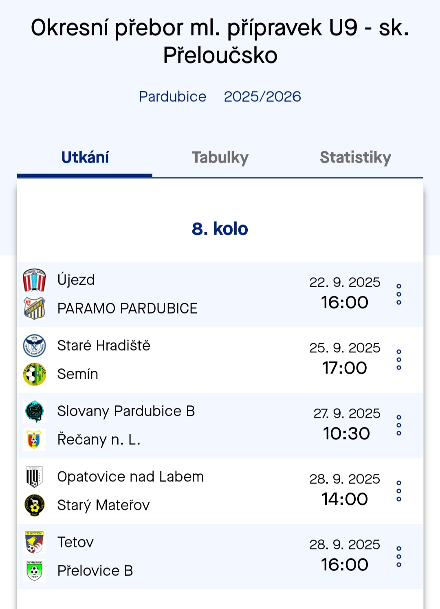Switch to the Tabulky tab
440x609 pixels.
pos(220,158)
